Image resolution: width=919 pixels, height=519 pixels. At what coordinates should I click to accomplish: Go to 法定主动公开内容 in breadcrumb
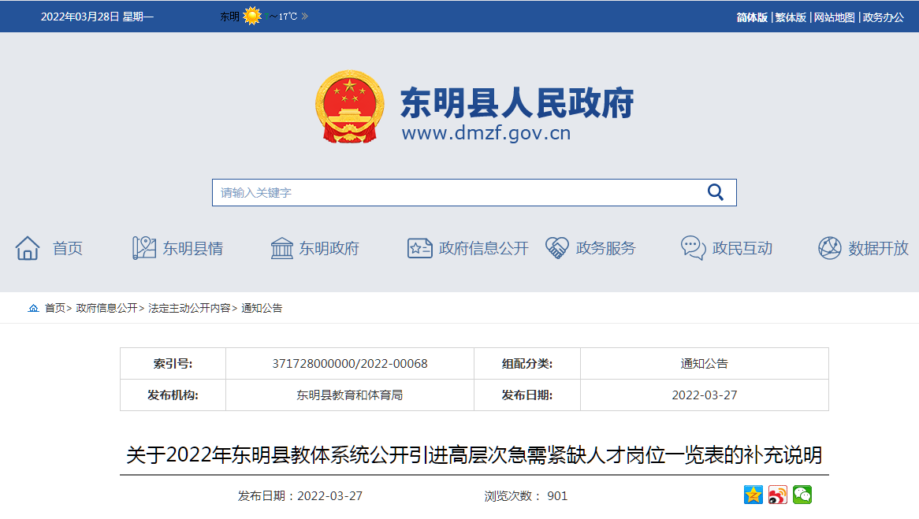click(x=189, y=308)
